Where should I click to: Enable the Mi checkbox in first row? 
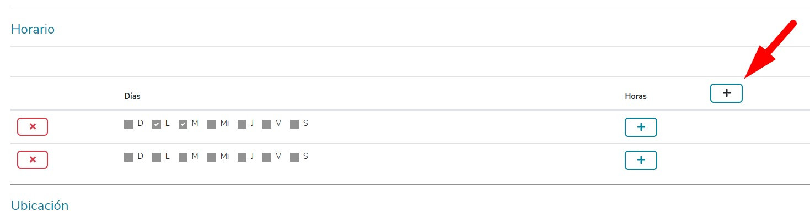(212, 124)
